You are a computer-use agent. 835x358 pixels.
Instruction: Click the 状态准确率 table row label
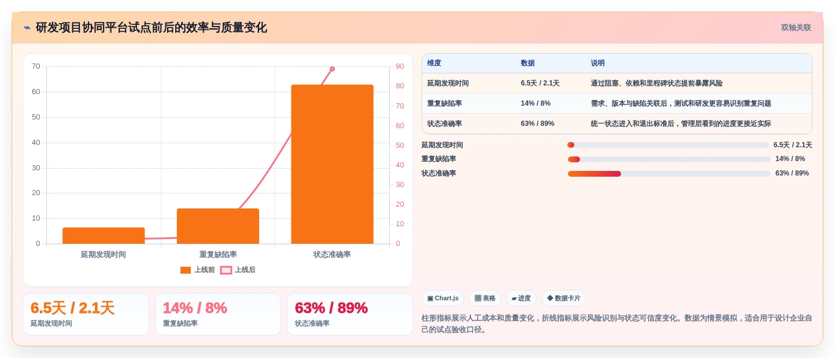click(x=445, y=124)
